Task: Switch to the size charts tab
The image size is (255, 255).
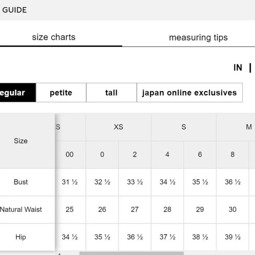Action: [x=54, y=37]
